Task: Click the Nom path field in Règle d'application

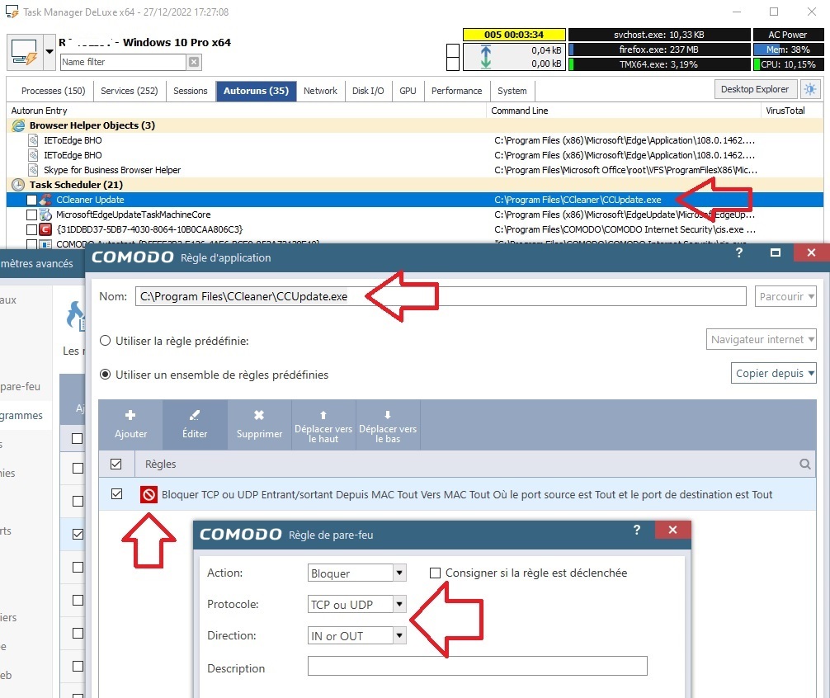Action: click(x=441, y=296)
